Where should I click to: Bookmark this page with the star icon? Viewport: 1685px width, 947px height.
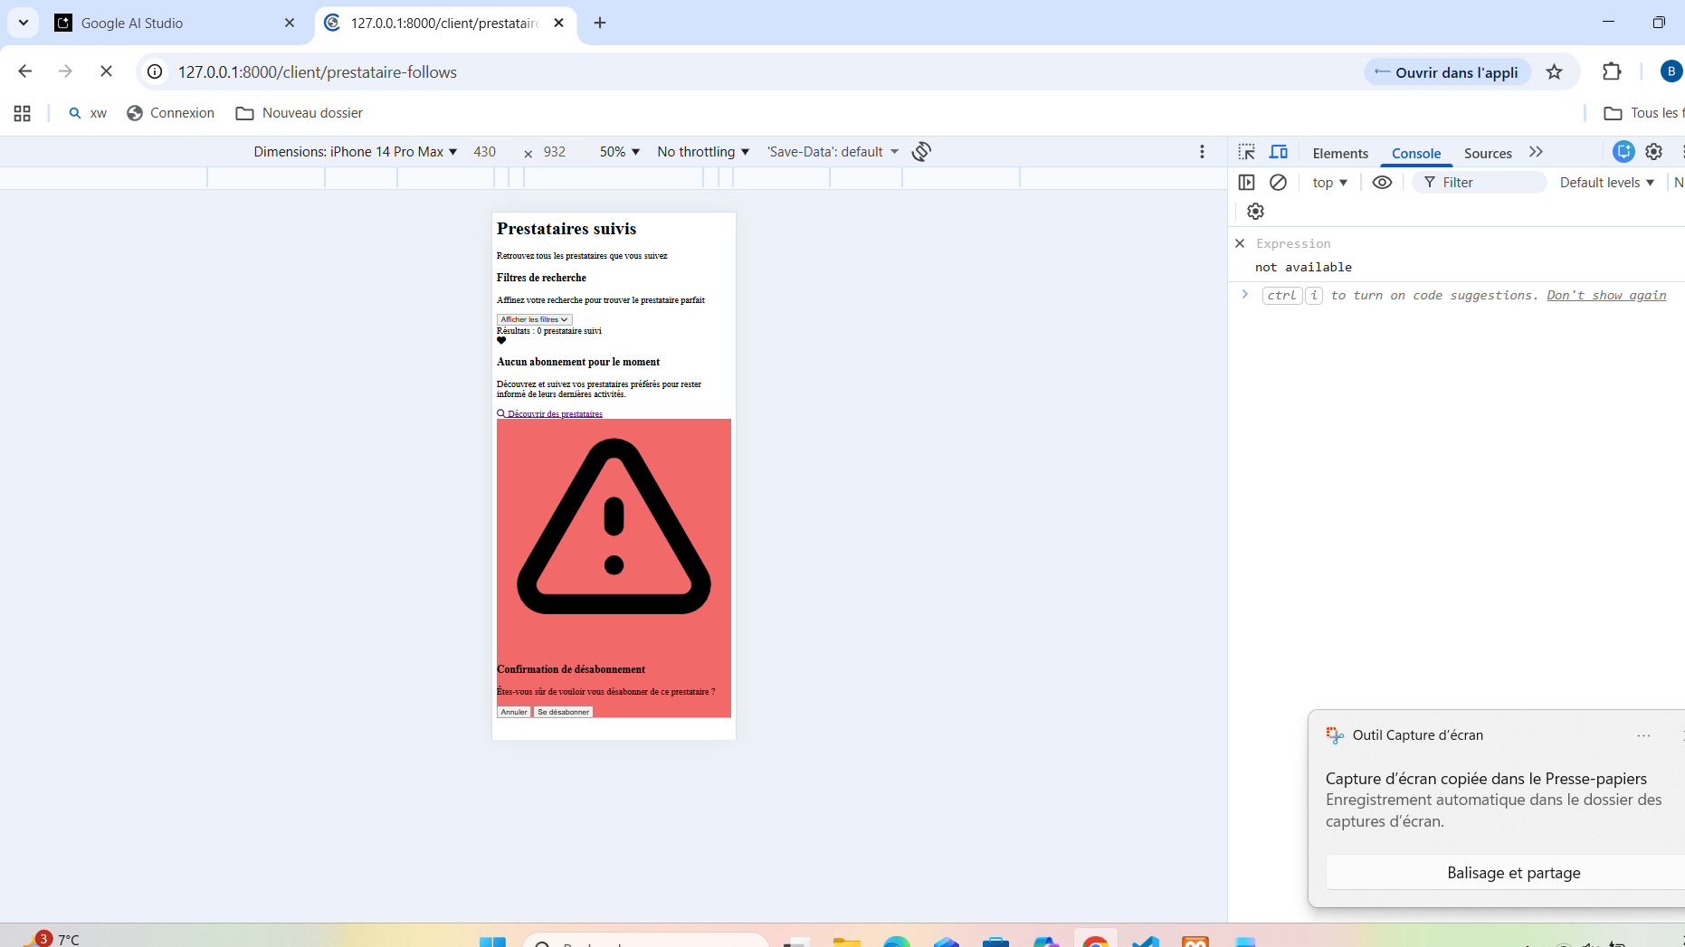[x=1554, y=72]
